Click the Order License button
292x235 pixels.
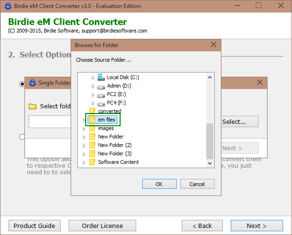coord(102,226)
